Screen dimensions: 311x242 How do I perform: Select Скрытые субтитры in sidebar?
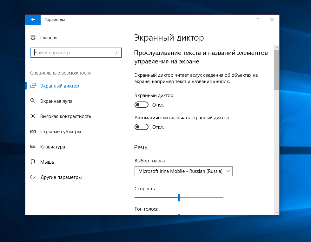pyautogui.click(x=61, y=132)
